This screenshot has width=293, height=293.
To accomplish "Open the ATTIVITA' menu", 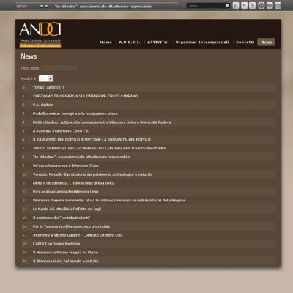I will coord(157,42).
